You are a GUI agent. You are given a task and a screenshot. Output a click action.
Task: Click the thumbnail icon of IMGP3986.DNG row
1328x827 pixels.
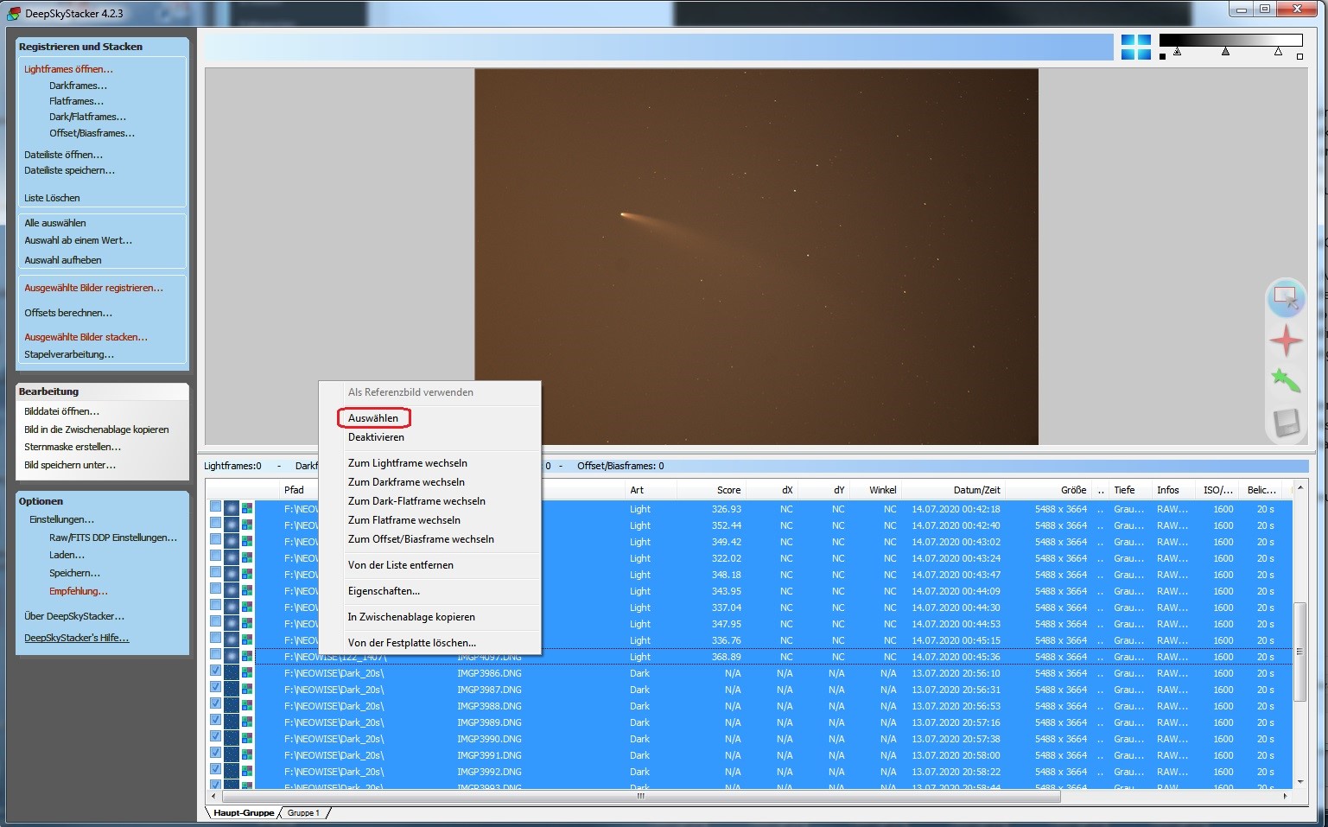pos(232,673)
